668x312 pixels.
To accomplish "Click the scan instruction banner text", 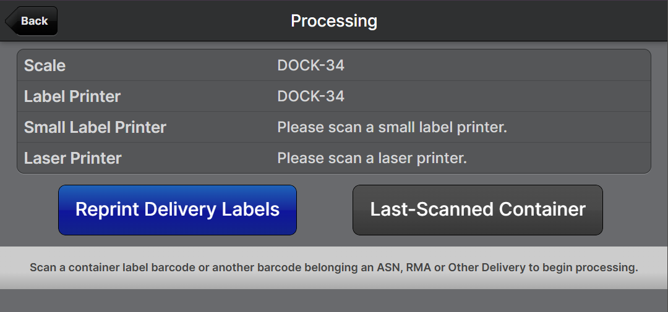I will coord(334,268).
